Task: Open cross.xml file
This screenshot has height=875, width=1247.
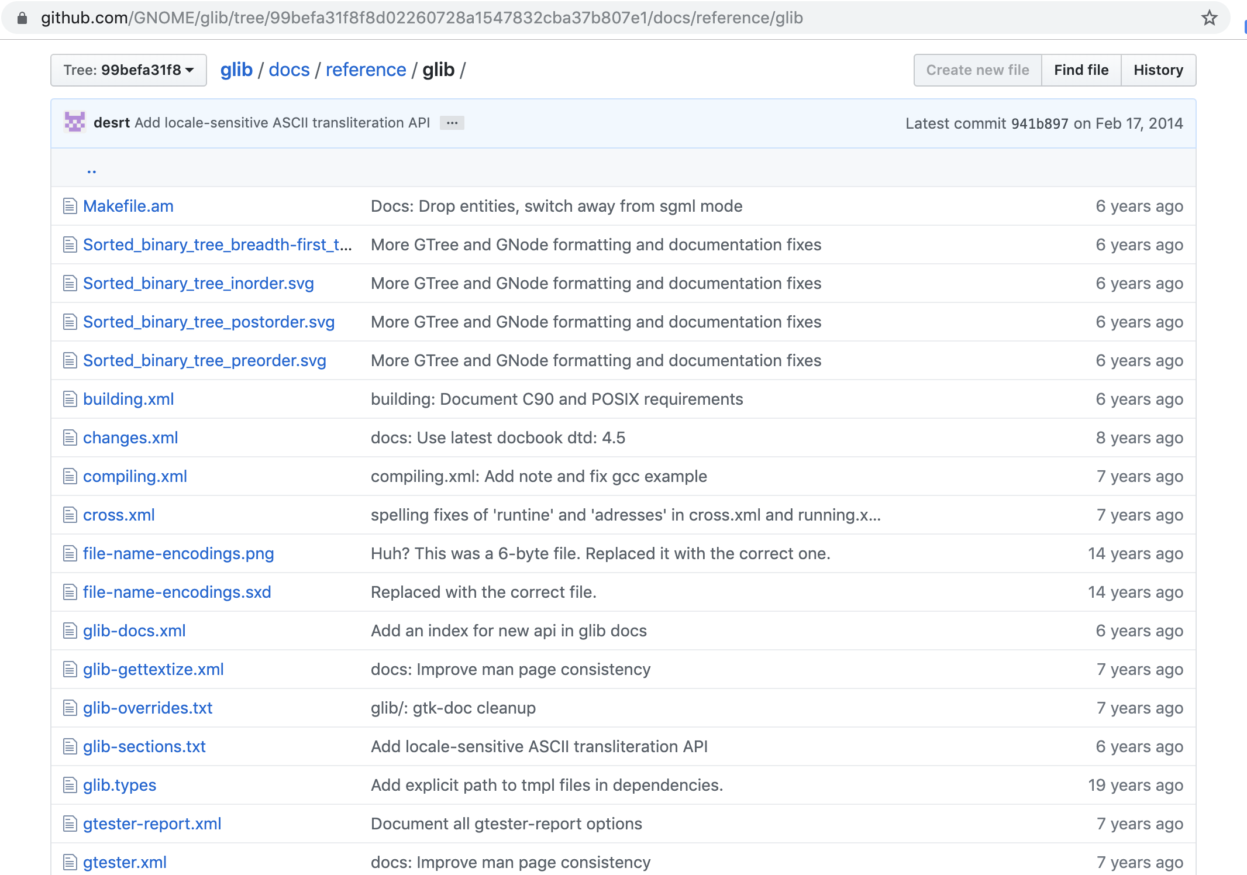Action: point(119,515)
